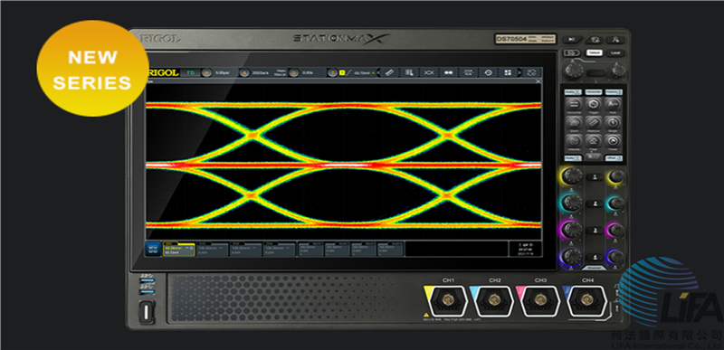Select the eye diagram crossover icon

[429, 72]
